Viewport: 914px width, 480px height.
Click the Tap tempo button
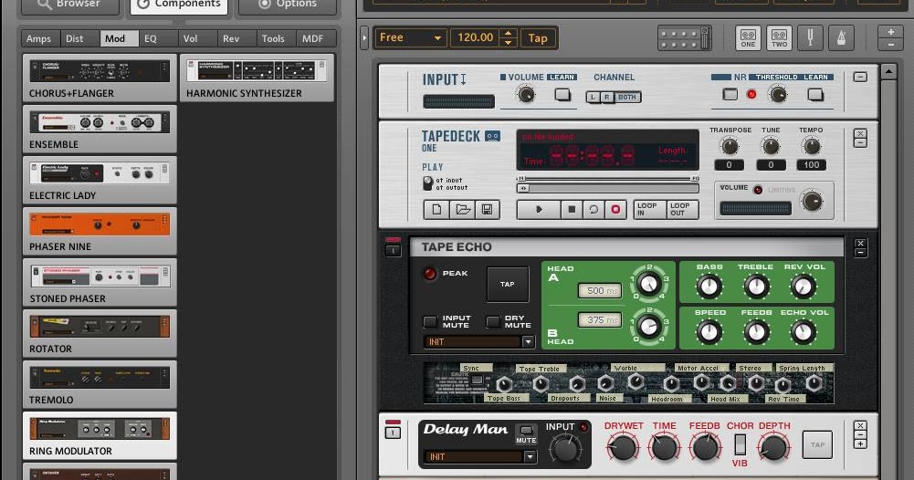(538, 38)
